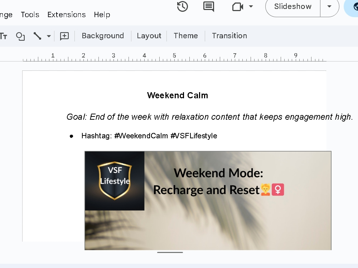Click the Weekend Calm title text
Screen dimensions: 358x268
[178, 95]
